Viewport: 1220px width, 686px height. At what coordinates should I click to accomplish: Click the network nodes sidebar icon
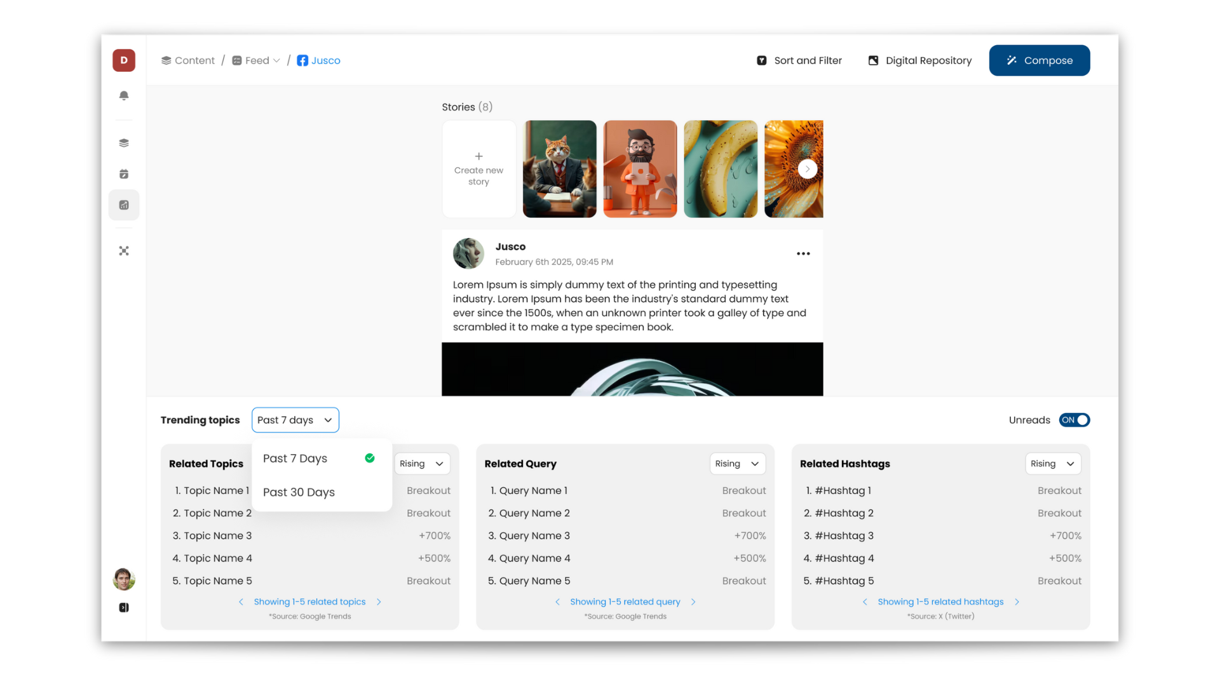[124, 251]
